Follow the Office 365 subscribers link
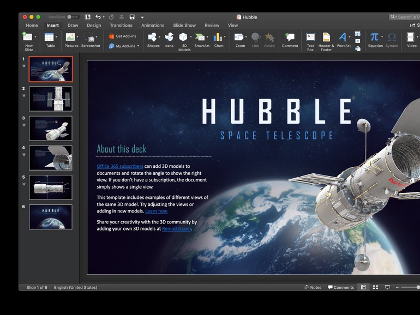The width and height of the screenshot is (420, 315). point(120,166)
